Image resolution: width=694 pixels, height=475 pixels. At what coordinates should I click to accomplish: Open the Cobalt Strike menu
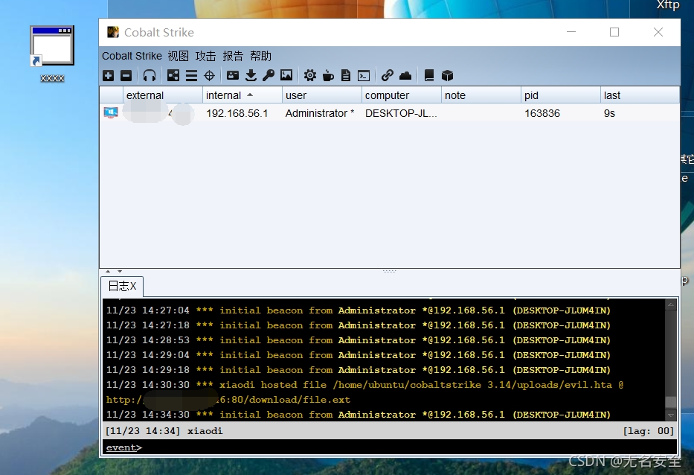[132, 57]
